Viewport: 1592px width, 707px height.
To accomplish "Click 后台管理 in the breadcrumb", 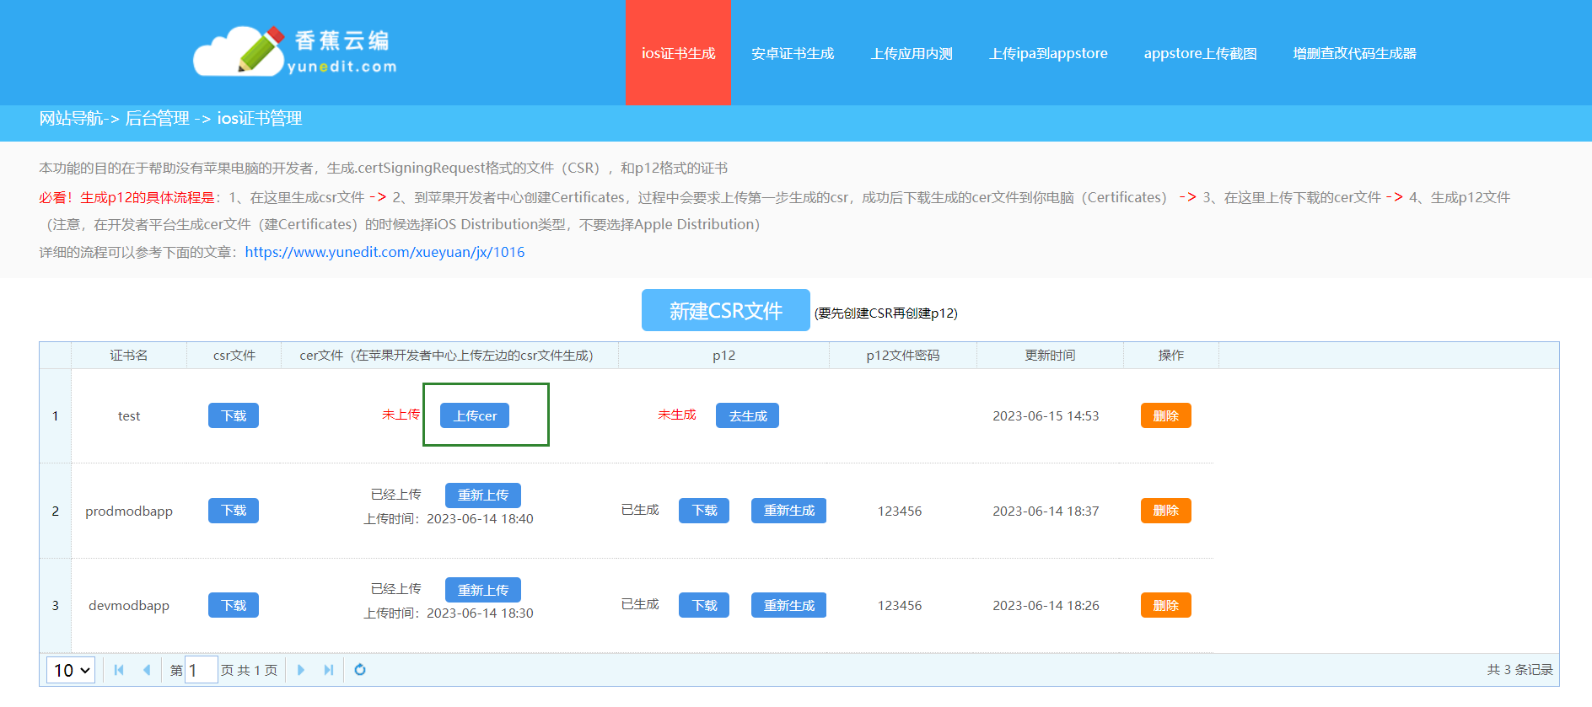I will 157,118.
